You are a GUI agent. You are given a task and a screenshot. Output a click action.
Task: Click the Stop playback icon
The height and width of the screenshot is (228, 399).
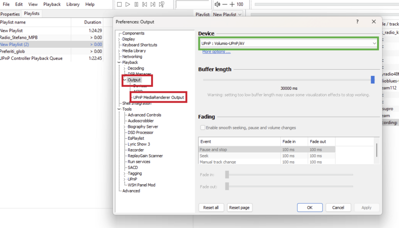click(x=119, y=4)
